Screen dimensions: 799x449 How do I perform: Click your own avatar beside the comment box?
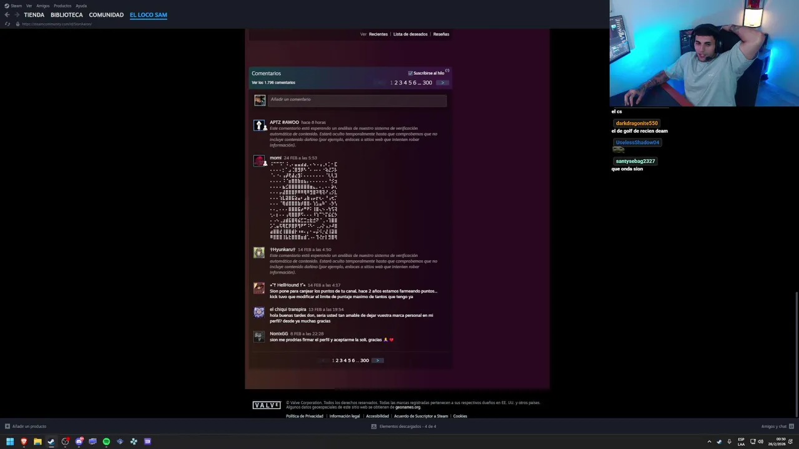pyautogui.click(x=260, y=100)
